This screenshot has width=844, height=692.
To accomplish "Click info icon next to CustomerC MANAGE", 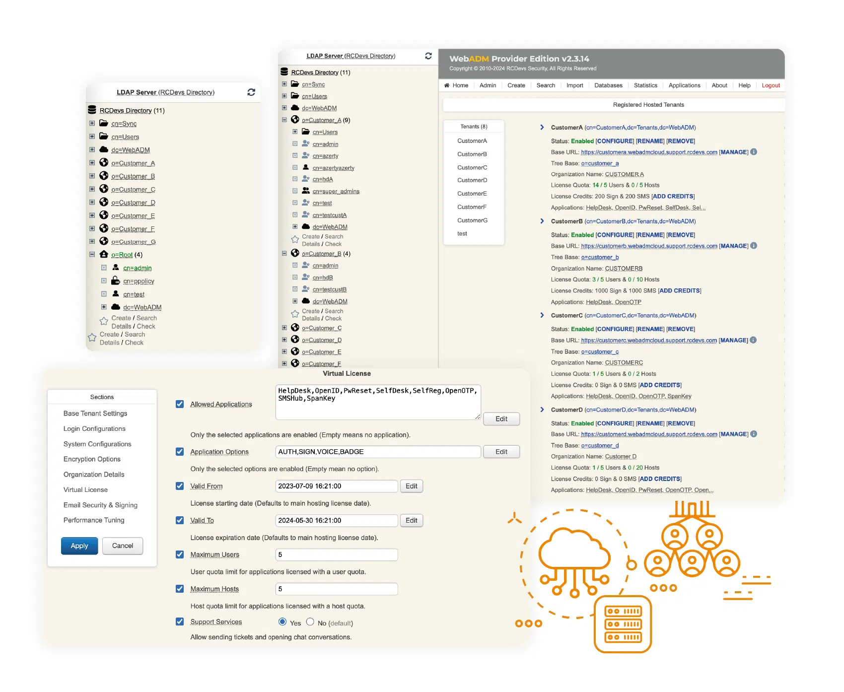I will pyautogui.click(x=753, y=340).
